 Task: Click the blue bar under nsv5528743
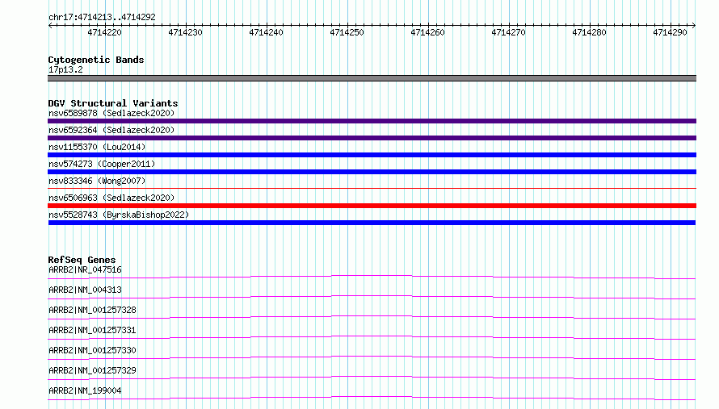pyautogui.click(x=372, y=223)
